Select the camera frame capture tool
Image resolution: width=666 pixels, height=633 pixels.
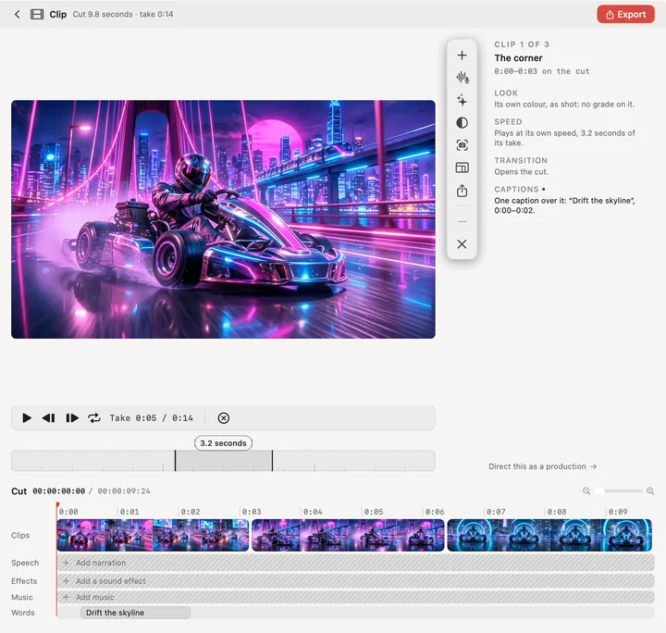tap(462, 145)
